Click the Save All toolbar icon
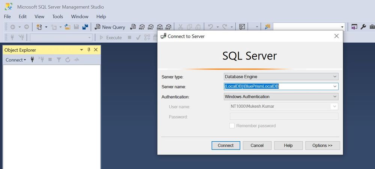 [x=85, y=27]
